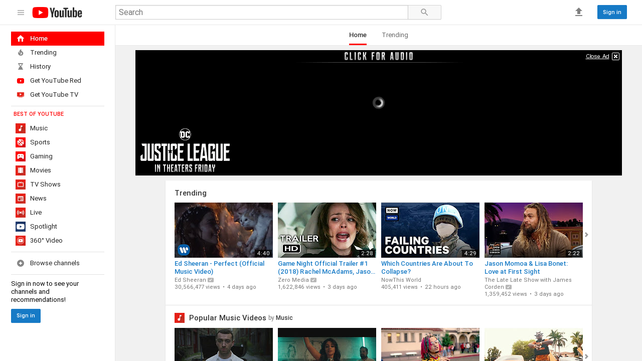Switch to the Home tab
Viewport: 642px width, 361px height.
click(x=358, y=35)
